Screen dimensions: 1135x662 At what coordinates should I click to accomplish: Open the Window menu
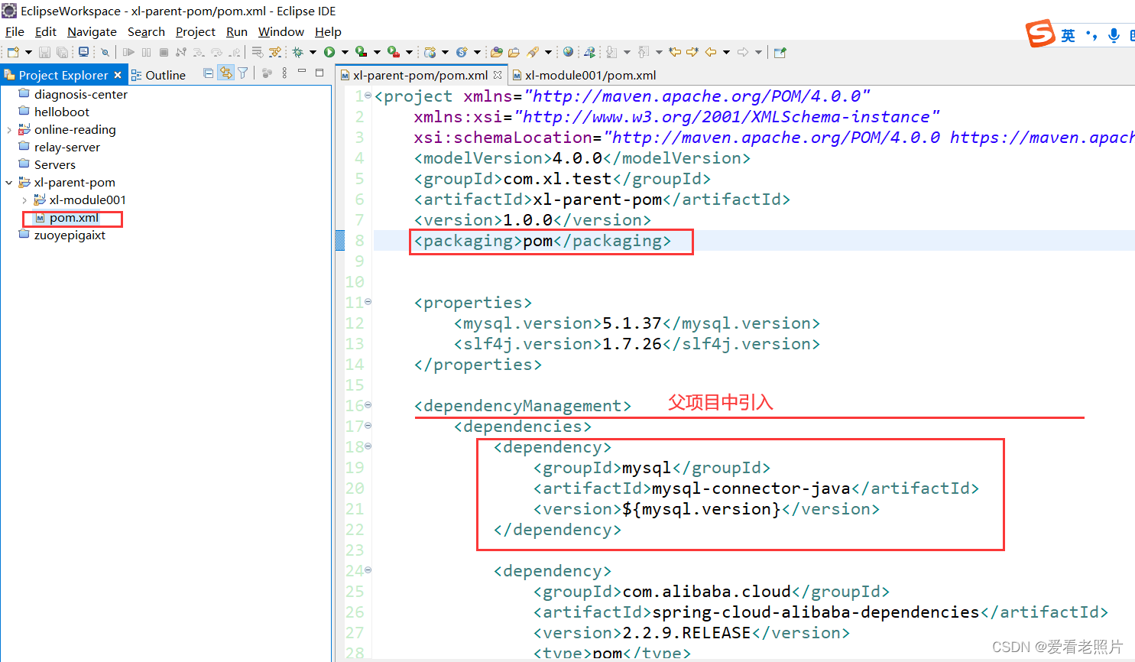point(281,31)
